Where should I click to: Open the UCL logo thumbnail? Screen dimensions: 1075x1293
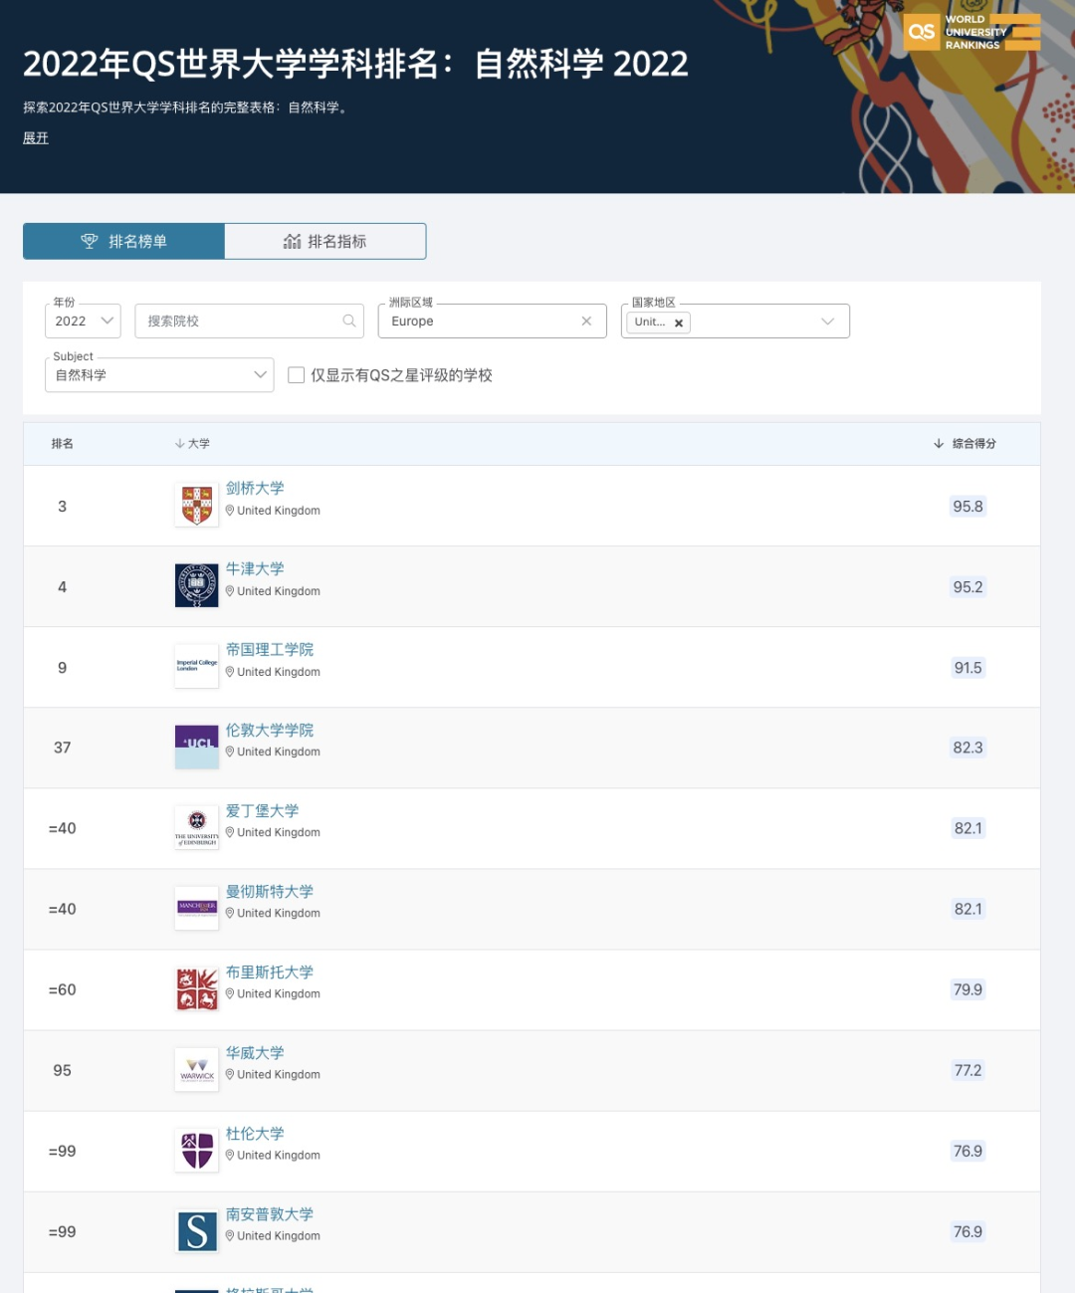point(197,748)
